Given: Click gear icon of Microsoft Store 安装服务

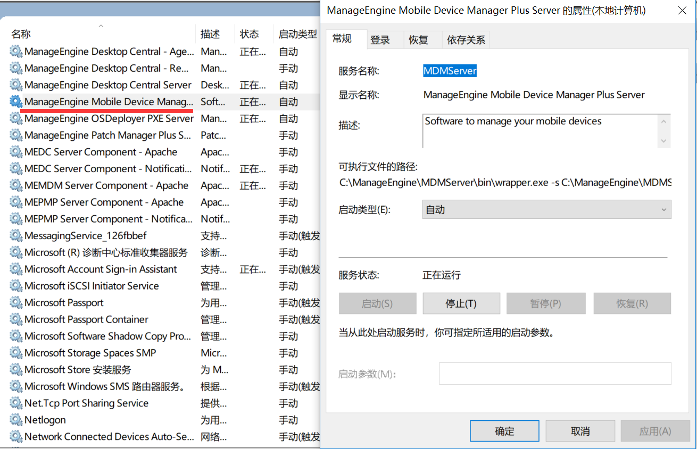Looking at the screenshot, I should pyautogui.click(x=16, y=369).
